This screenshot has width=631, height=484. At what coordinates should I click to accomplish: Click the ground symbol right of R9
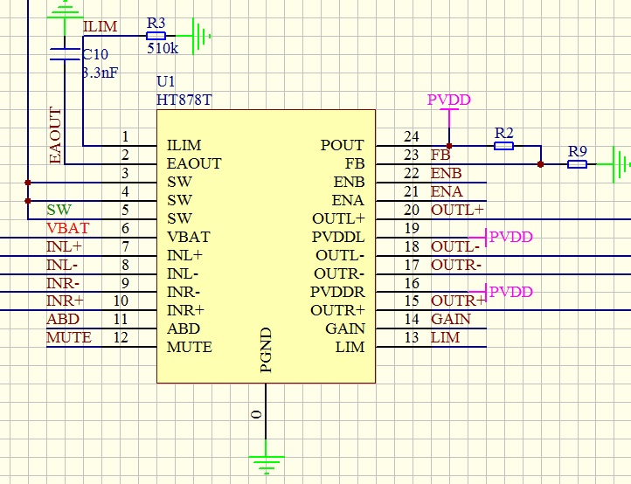[x=620, y=163]
